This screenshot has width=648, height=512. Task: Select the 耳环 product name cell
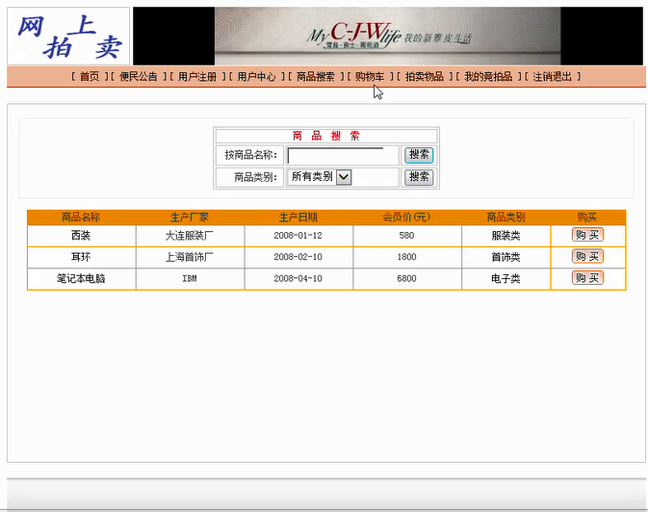pyautogui.click(x=81, y=258)
